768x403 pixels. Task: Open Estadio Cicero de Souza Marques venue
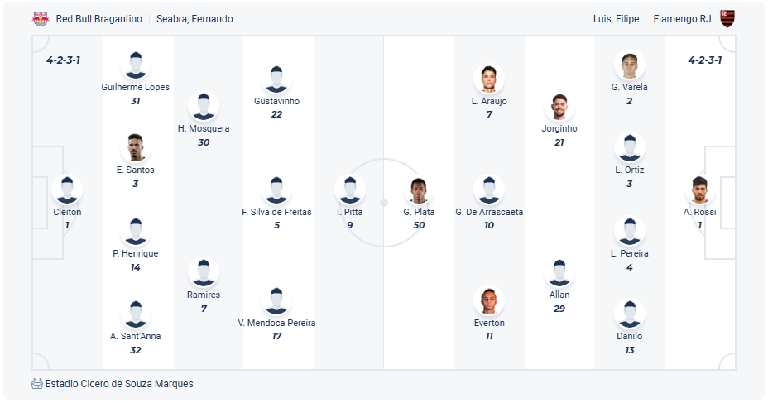pos(119,384)
